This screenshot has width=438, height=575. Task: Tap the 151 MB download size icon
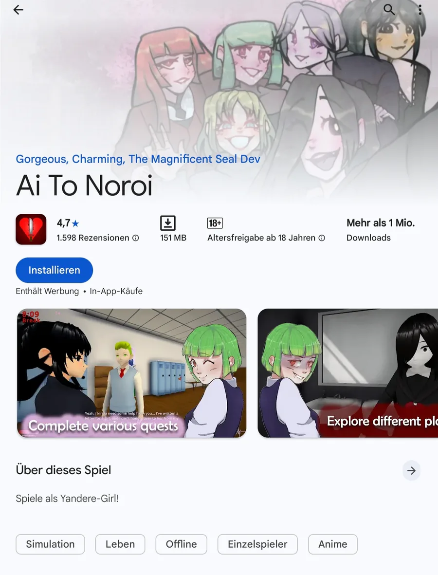tap(168, 223)
